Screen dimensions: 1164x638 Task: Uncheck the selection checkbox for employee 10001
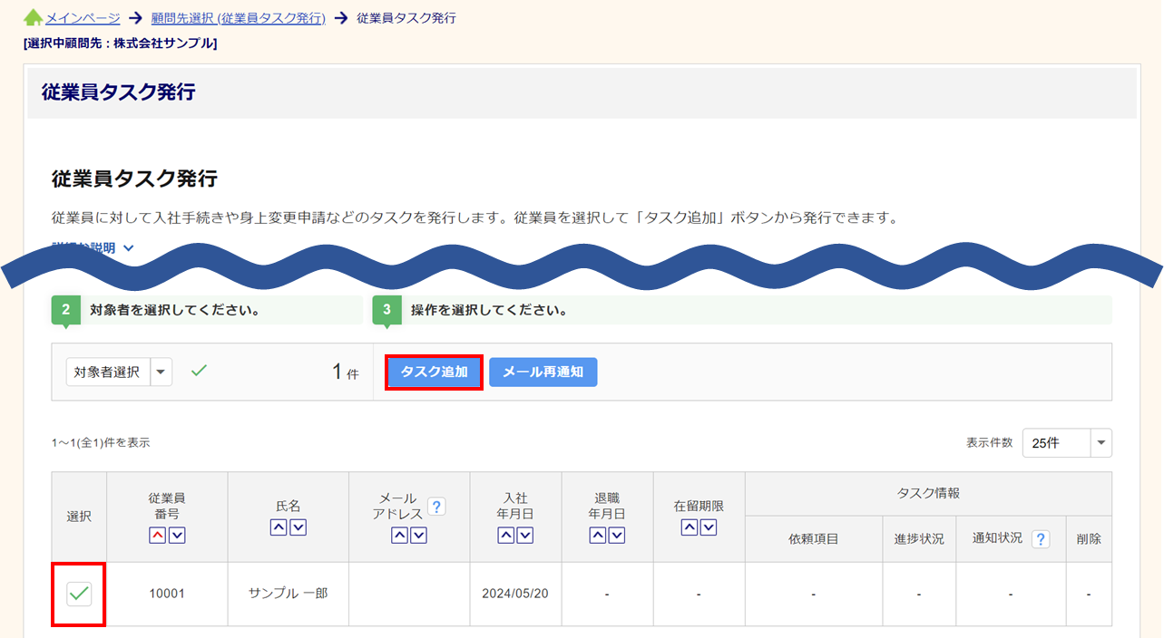(79, 594)
